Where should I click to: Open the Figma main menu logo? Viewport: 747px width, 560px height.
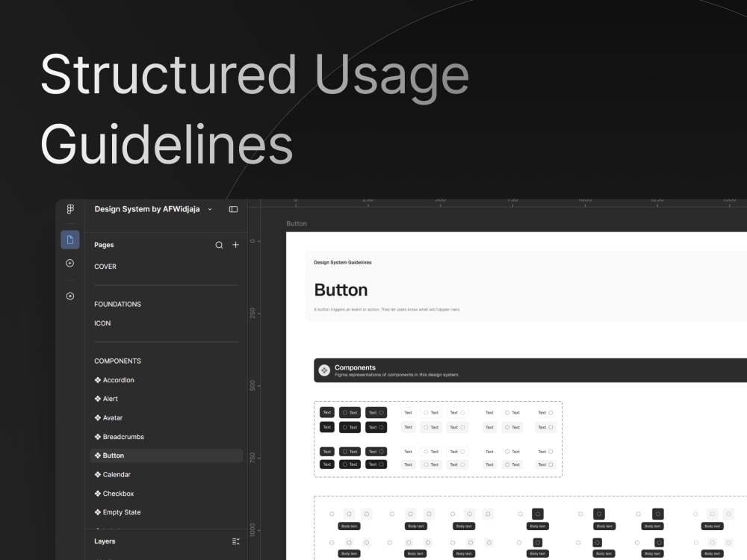pyautogui.click(x=70, y=209)
